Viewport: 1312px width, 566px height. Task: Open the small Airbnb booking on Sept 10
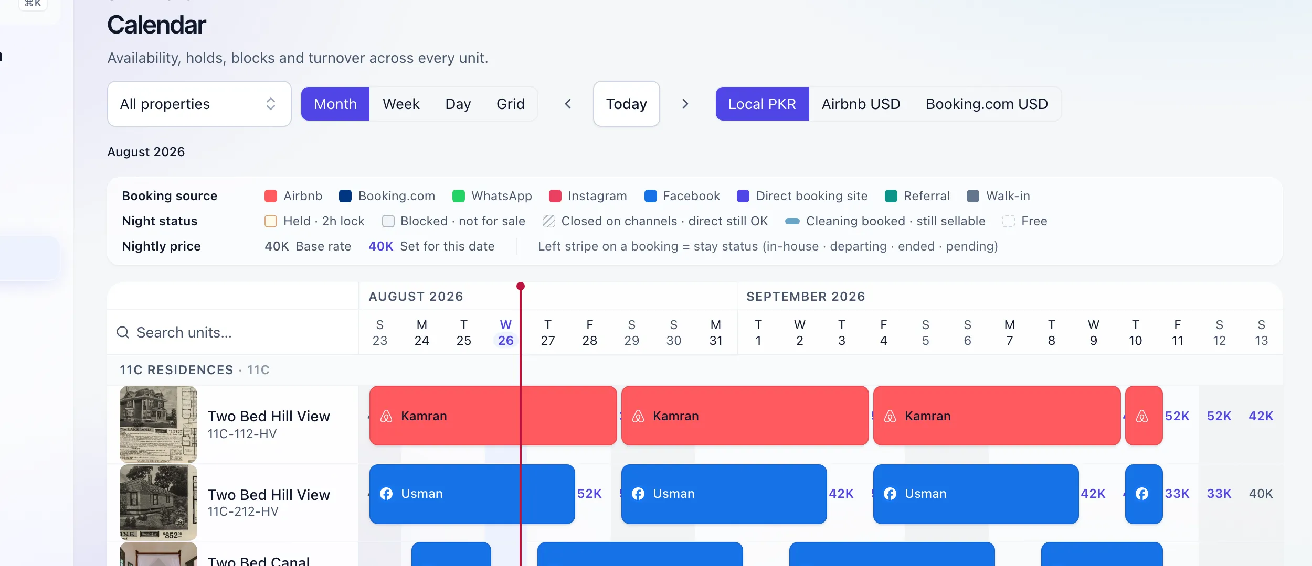1144,416
